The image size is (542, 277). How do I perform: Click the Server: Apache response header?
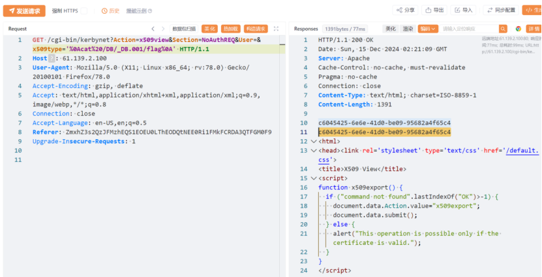click(x=344, y=58)
